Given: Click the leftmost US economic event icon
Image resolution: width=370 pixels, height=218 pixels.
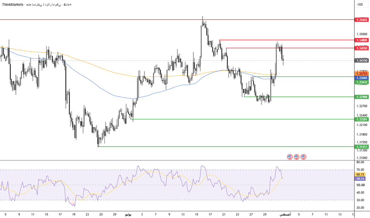Looking at the screenshot, I should pos(290,157).
